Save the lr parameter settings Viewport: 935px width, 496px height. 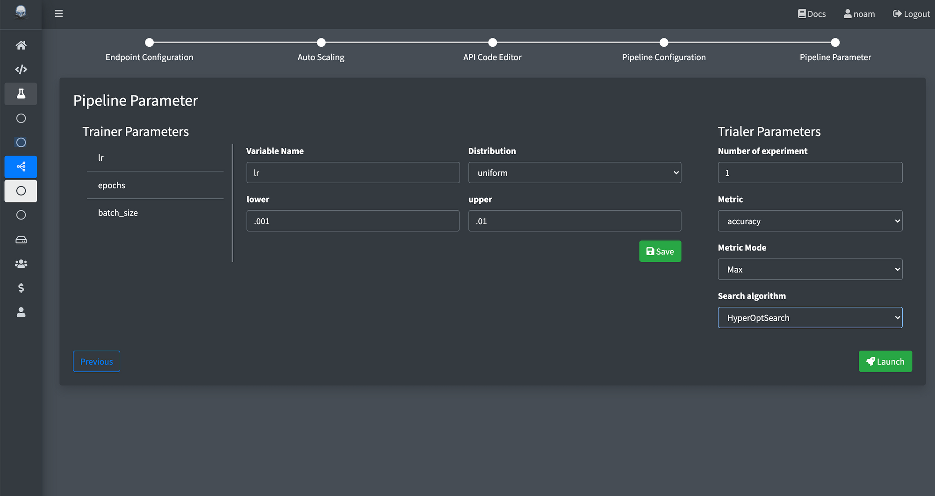[660, 251]
